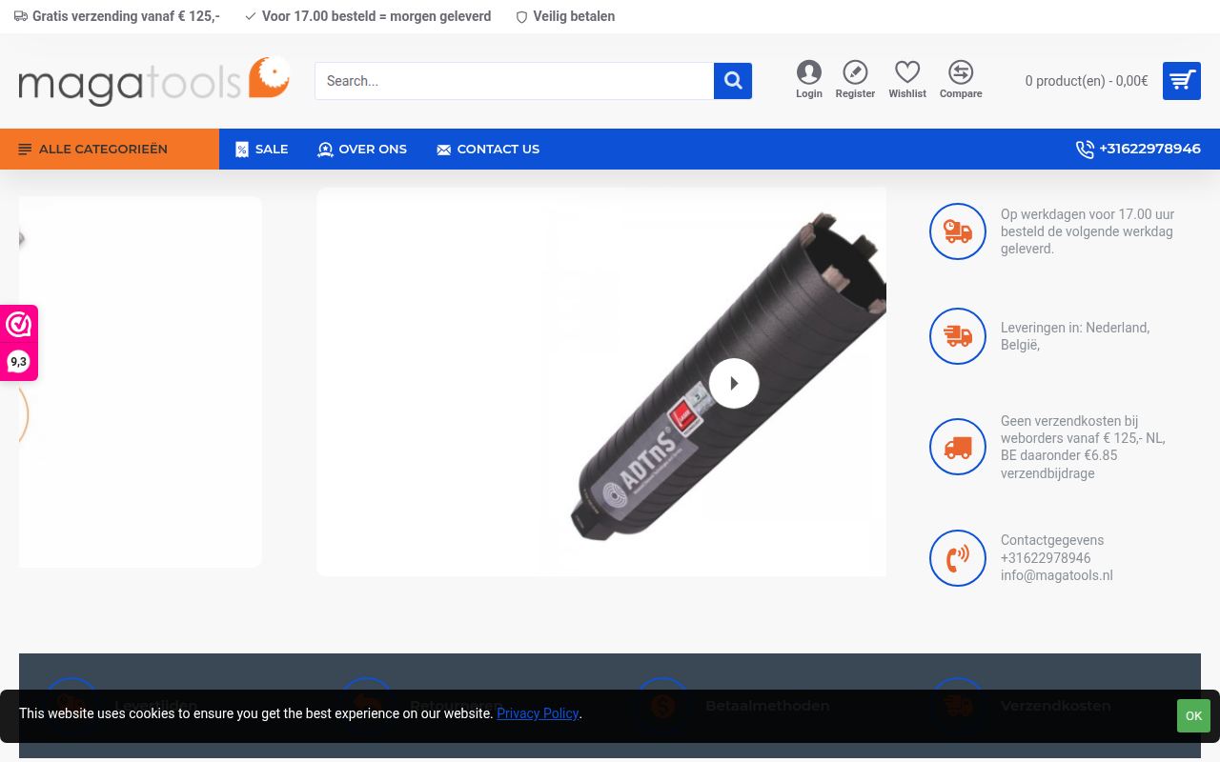
Task: Click the free shipping truck icon
Action: pos(958,447)
